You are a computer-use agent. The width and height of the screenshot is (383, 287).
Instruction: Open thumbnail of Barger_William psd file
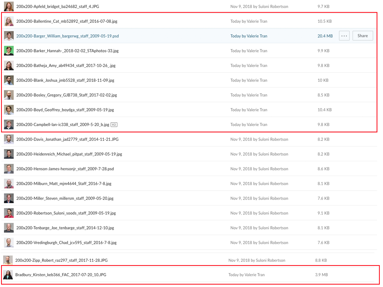point(9,36)
